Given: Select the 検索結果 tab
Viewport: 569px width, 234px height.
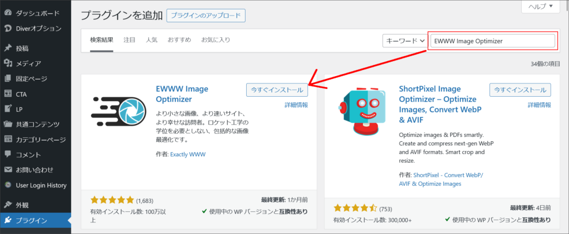Looking at the screenshot, I should click(102, 40).
